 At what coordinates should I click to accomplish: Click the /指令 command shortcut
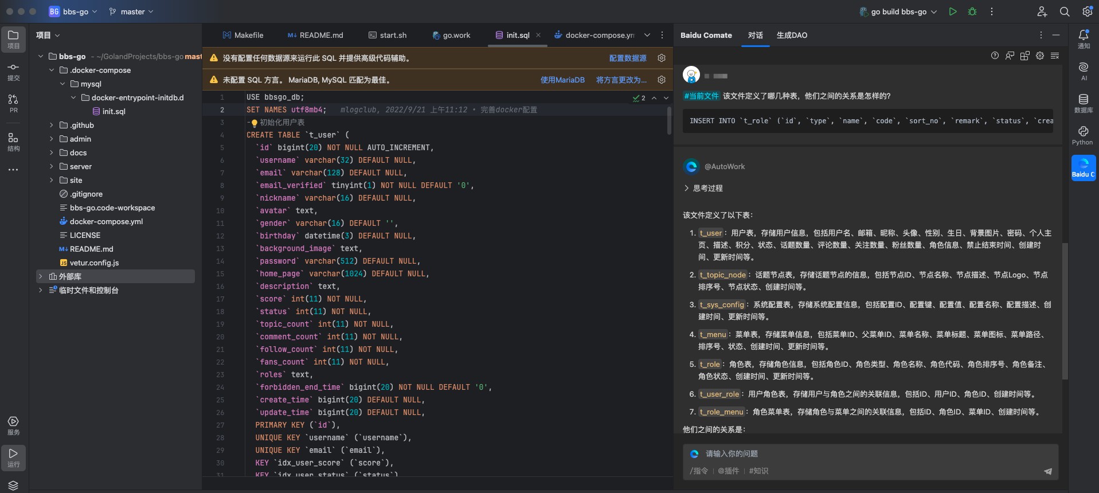pos(699,471)
